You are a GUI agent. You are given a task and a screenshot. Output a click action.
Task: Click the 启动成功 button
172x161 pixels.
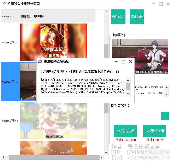tap(118, 17)
